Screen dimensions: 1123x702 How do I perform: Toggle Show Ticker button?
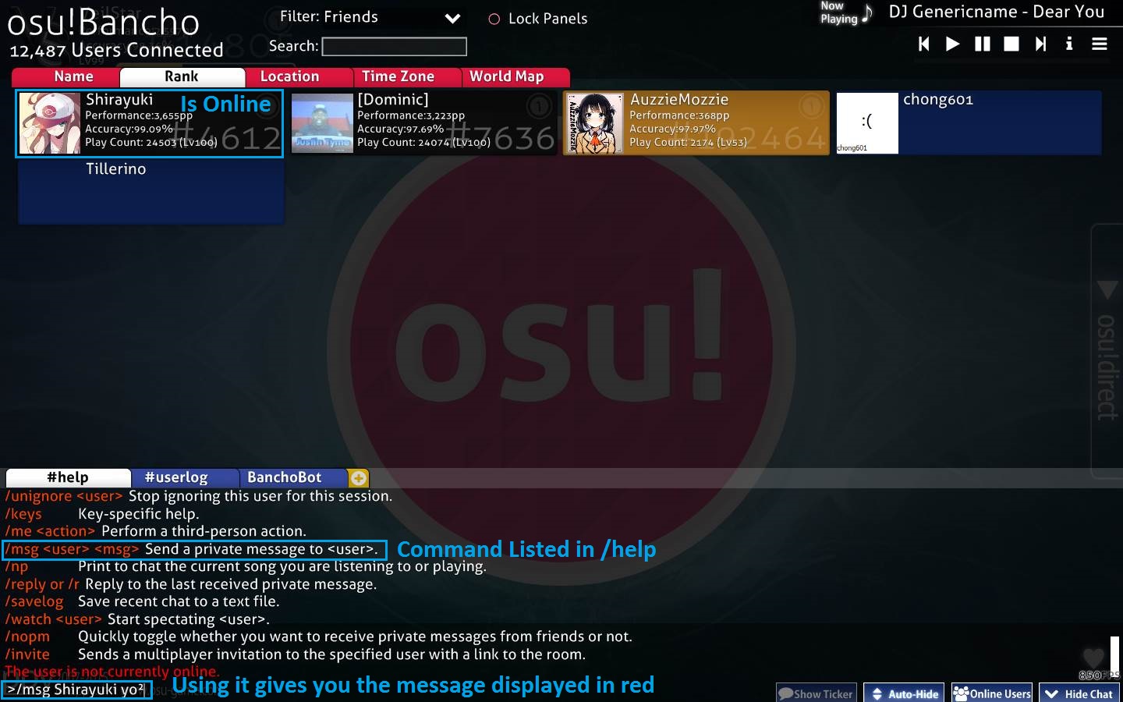[817, 693]
